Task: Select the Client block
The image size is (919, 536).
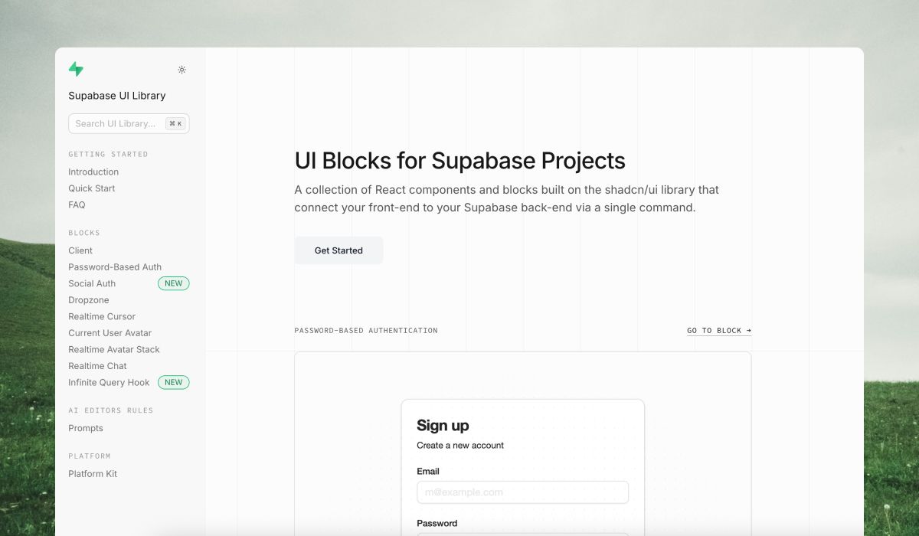Action: click(x=80, y=250)
